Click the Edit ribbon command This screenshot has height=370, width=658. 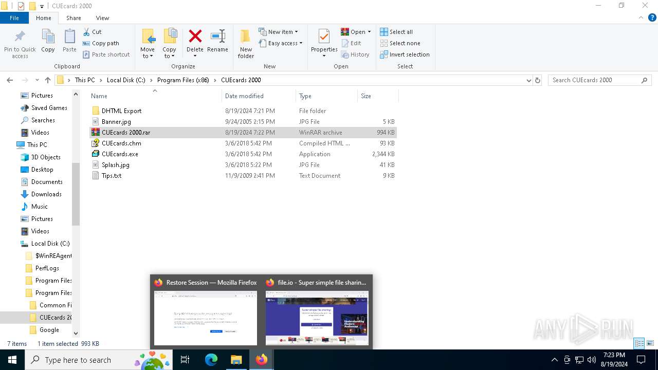pyautogui.click(x=351, y=43)
